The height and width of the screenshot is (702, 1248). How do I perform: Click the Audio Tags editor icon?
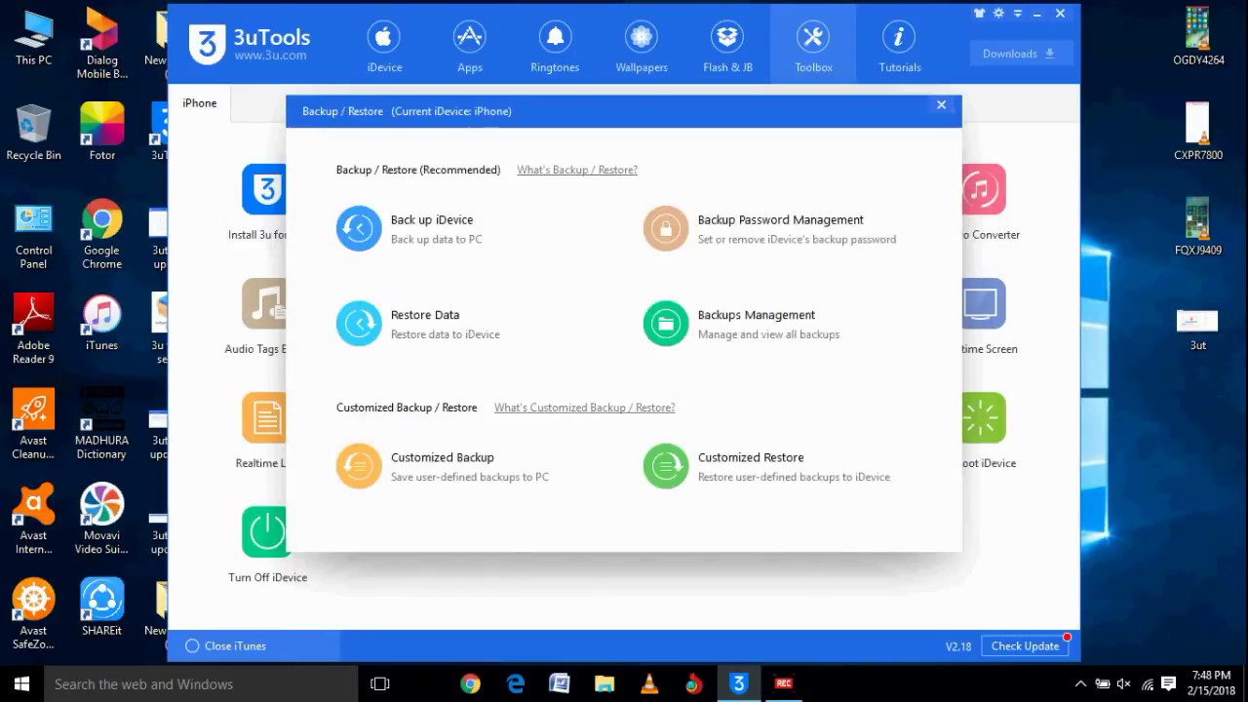coord(264,303)
